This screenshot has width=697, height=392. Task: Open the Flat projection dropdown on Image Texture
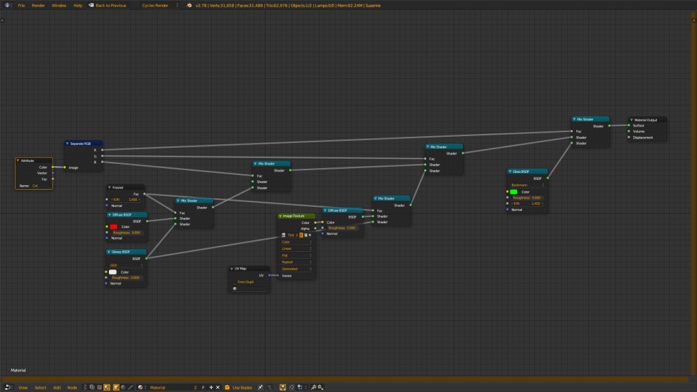pos(296,255)
